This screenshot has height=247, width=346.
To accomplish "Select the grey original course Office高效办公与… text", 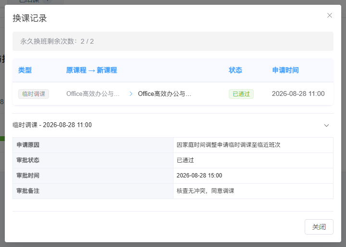I will 93,94.
